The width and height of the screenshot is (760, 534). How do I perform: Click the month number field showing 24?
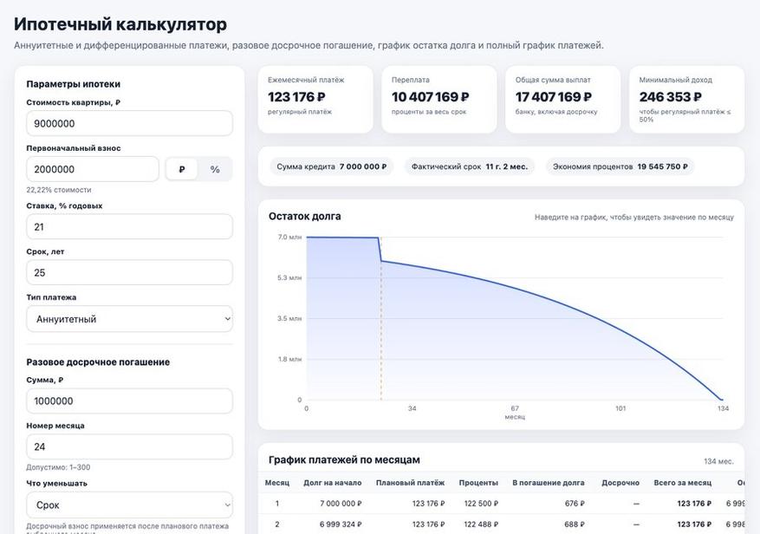129,446
